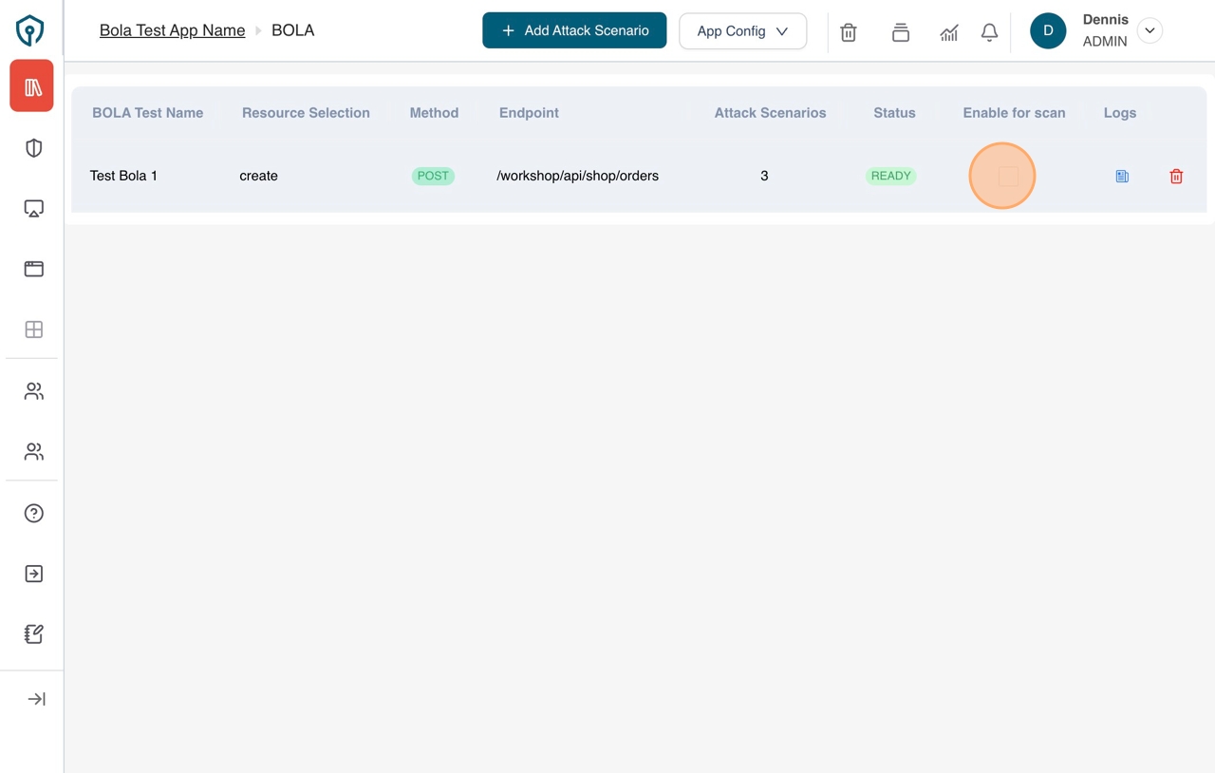Expand the Dennis user menu chevron
The image size is (1215, 773).
click(x=1150, y=30)
